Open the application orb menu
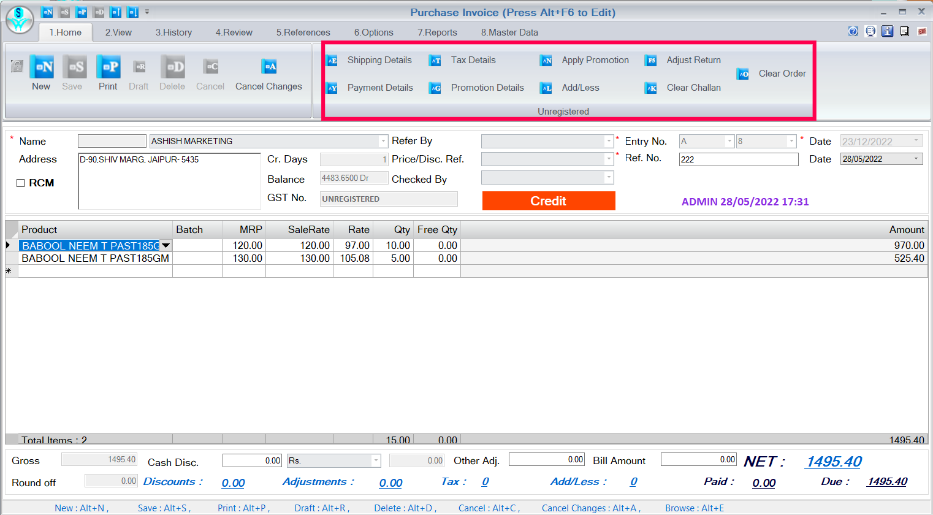The width and height of the screenshot is (933, 515). (x=19, y=19)
